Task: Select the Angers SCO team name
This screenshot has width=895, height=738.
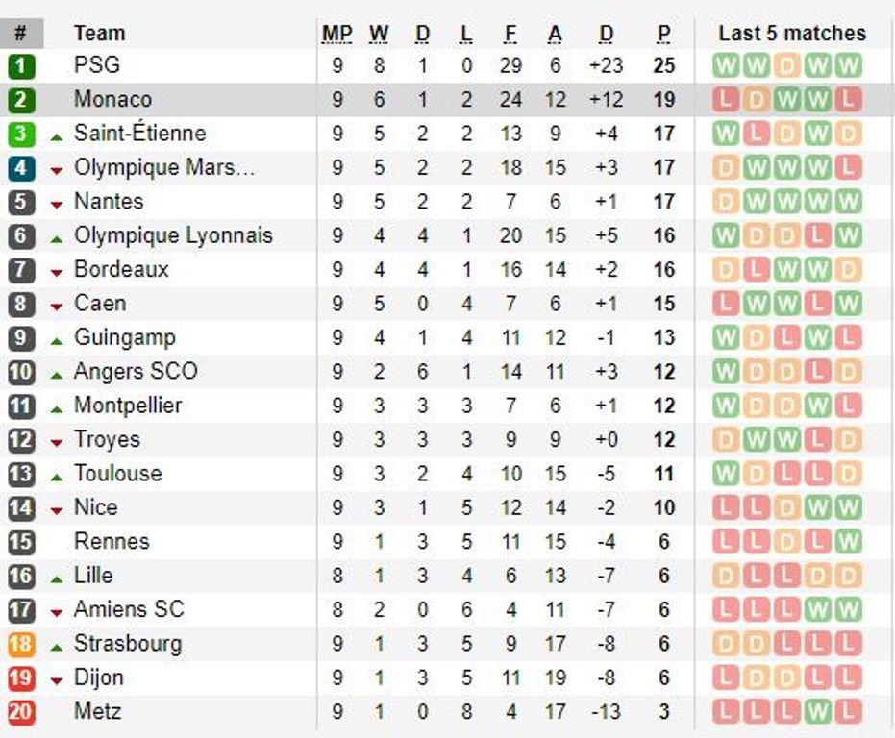Action: click(x=136, y=372)
